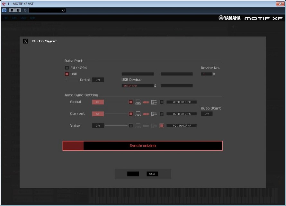Screen dimensions: 286x206
Task: Select PC side checkbox for Global sync
Action: coord(131,102)
